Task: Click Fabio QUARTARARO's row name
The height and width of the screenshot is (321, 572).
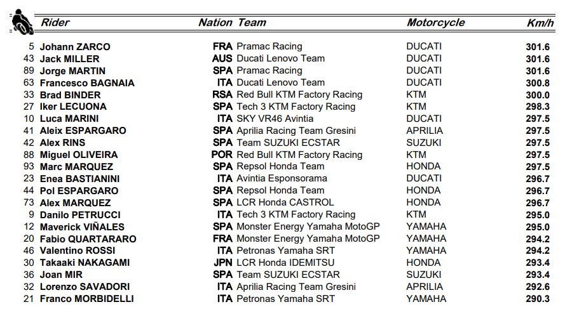Action: pos(88,239)
